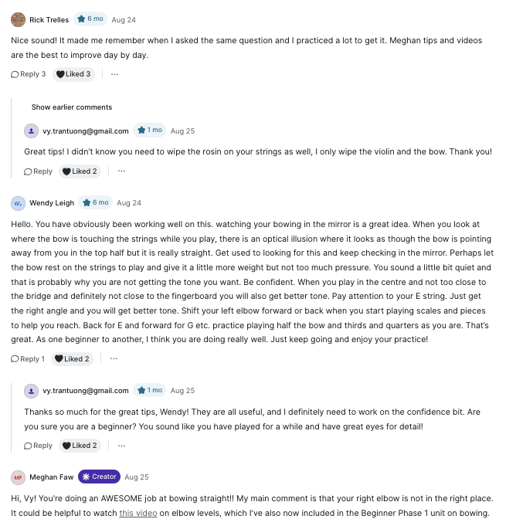The height and width of the screenshot is (519, 516).
Task: Toggle Liked 3 on Rick Trelles' comment
Action: coord(74,74)
